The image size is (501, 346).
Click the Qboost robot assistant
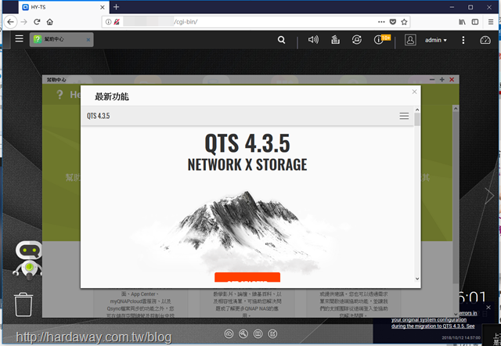[x=28, y=260]
